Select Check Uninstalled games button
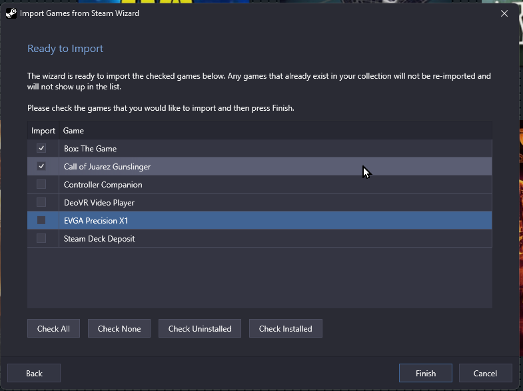 (200, 328)
